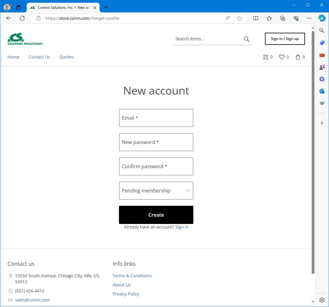Viewport: 329px width, 307px height.
Task: Open Outlook icon in Edge sidebar
Action: tap(322, 91)
